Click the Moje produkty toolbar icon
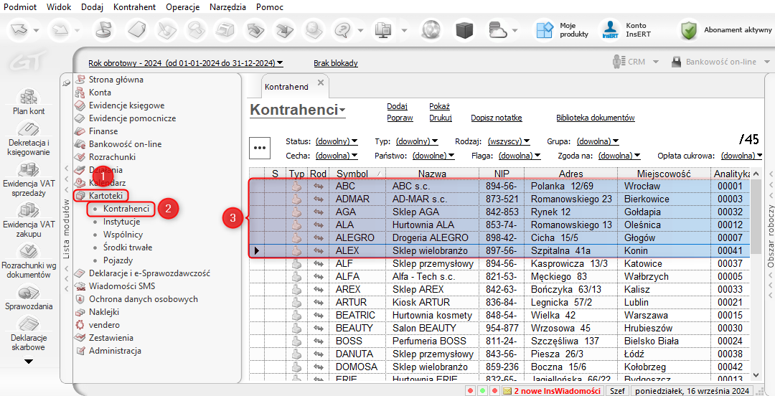 [543, 30]
